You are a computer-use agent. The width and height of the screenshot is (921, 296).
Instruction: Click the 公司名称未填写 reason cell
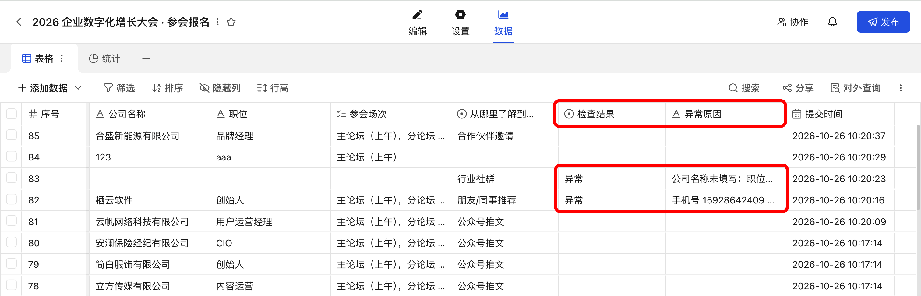(x=725, y=179)
